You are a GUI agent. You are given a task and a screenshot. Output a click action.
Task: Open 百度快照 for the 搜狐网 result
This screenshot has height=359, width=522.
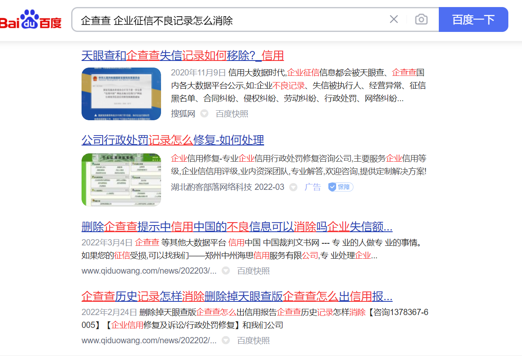pyautogui.click(x=232, y=114)
